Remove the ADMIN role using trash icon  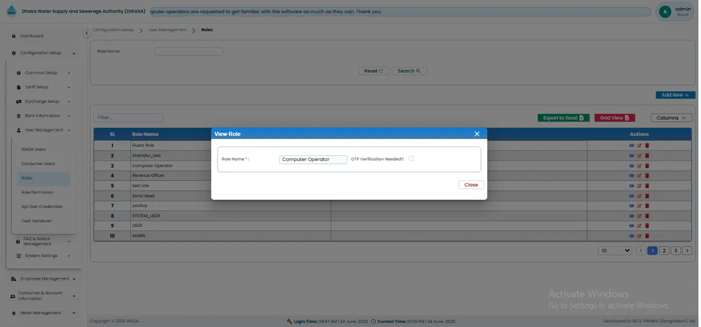[x=647, y=236]
